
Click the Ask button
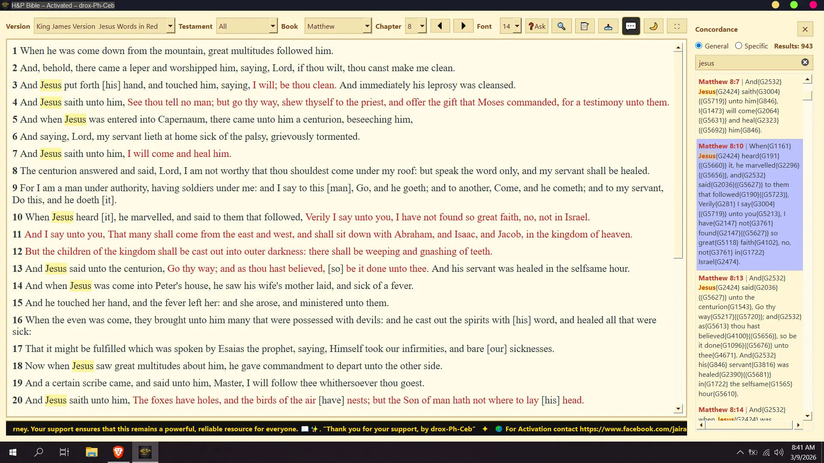click(537, 26)
